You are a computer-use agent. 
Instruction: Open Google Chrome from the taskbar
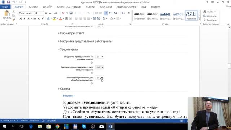pyautogui.click(x=57, y=126)
